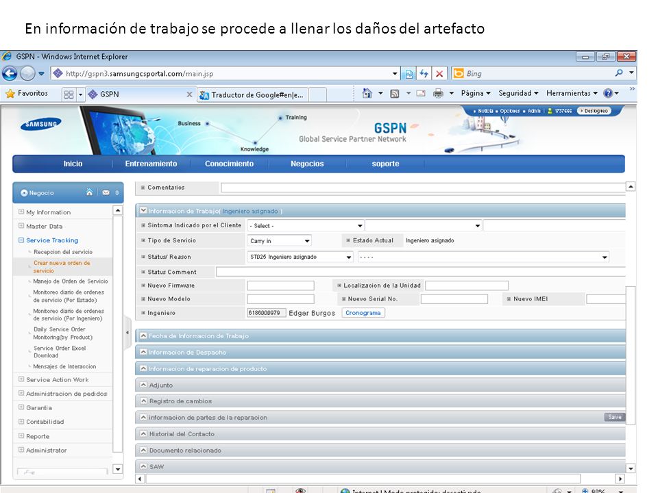Screen dimensions: 658x493
Task: Open Recepcion del servicio link
Action: pos(63,252)
